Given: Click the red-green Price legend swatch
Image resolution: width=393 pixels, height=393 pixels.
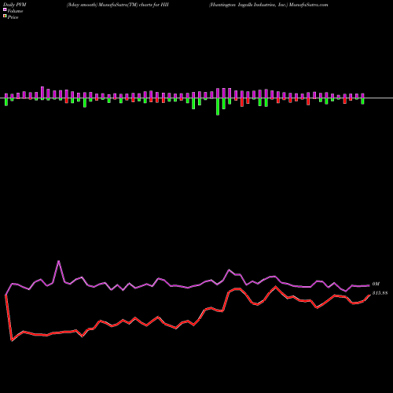Looking at the screenshot, I should (x=5, y=17).
